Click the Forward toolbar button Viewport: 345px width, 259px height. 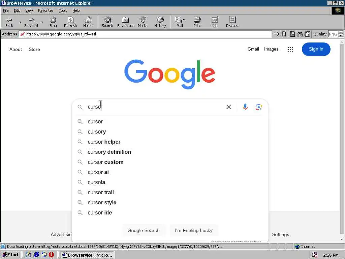click(31, 22)
